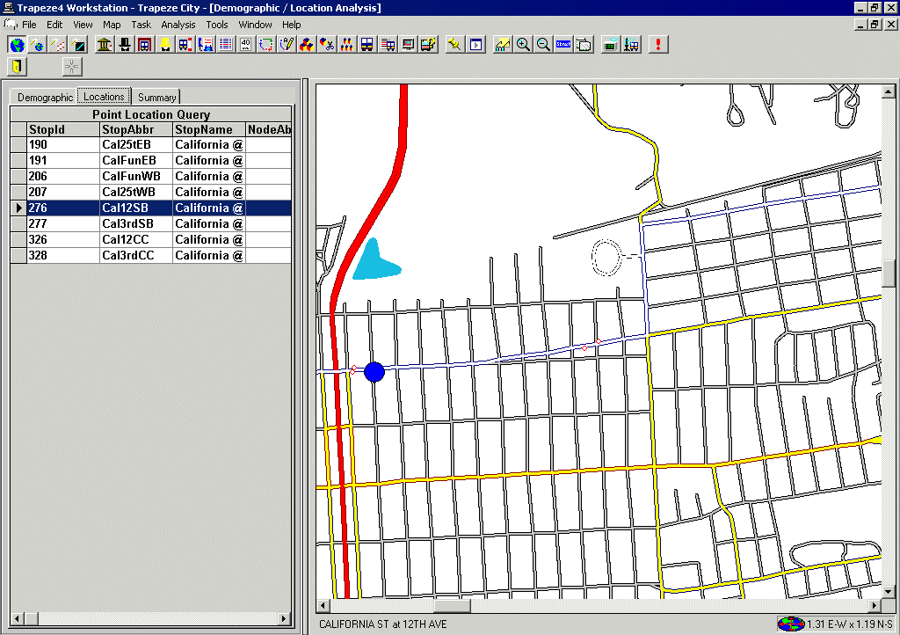The width and height of the screenshot is (900, 635).
Task: Click the Zoom In magnifier tool
Action: pyautogui.click(x=522, y=43)
